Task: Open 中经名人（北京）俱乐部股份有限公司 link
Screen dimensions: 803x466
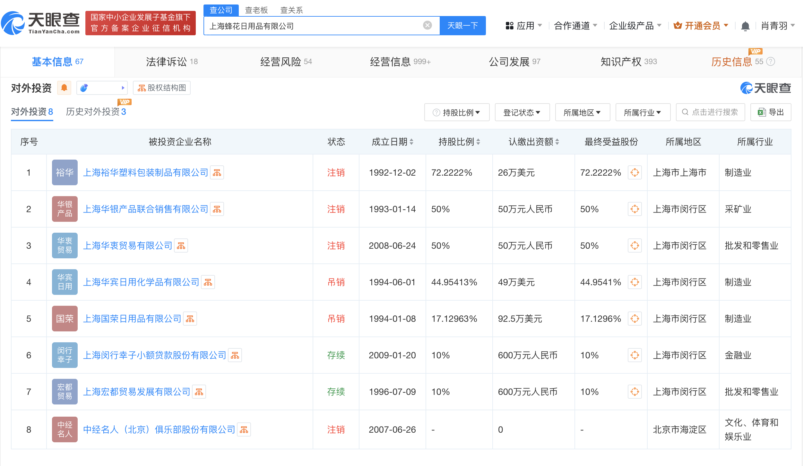Action: [159, 430]
